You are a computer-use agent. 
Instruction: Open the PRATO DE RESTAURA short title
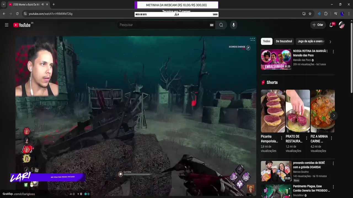[x=294, y=139]
